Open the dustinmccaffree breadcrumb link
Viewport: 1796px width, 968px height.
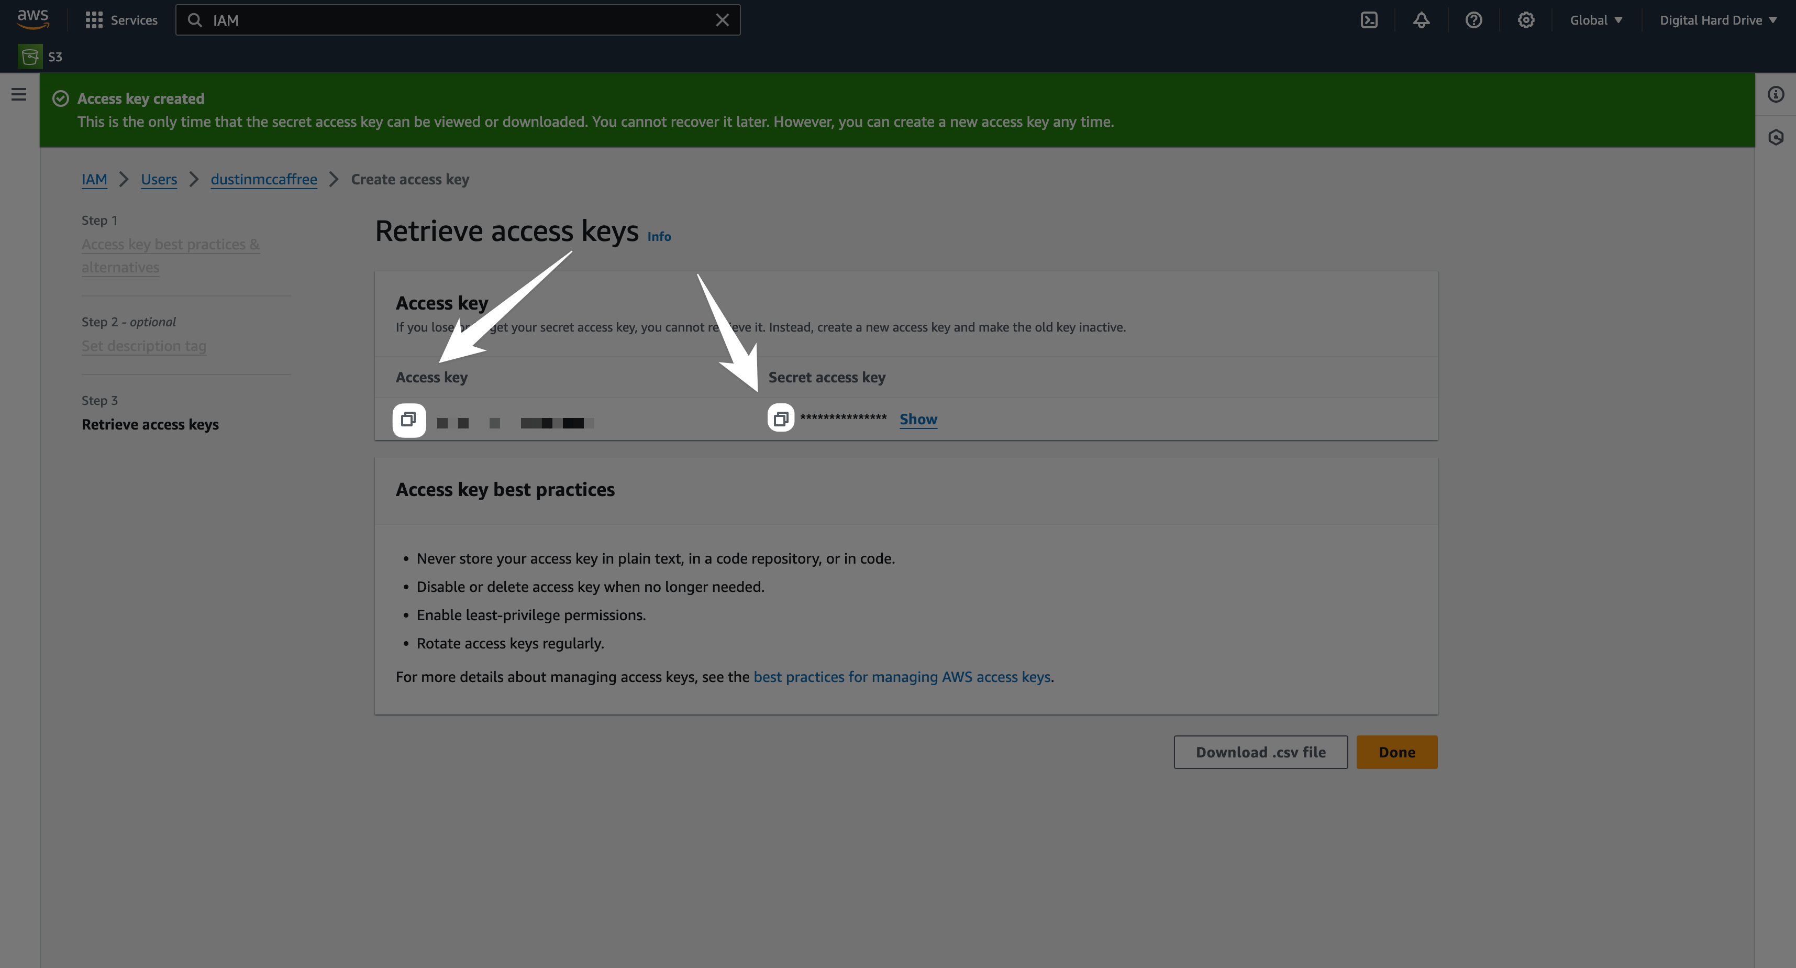[x=263, y=179]
